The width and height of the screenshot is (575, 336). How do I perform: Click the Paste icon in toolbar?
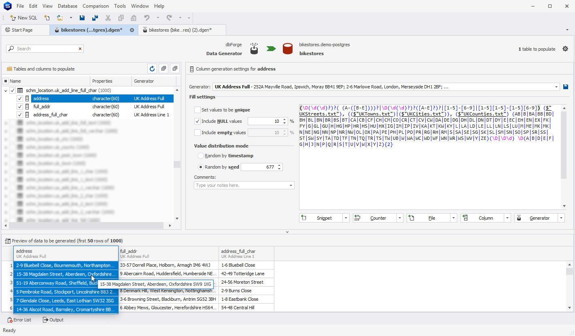[x=134, y=18]
